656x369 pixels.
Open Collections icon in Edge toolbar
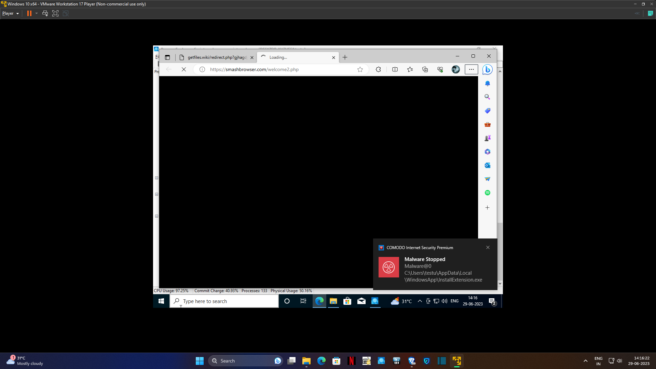[x=425, y=69]
